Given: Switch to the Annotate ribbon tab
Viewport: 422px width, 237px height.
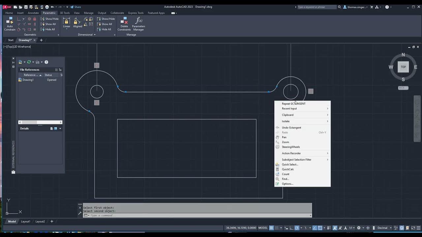Looking at the screenshot, I should 33,13.
